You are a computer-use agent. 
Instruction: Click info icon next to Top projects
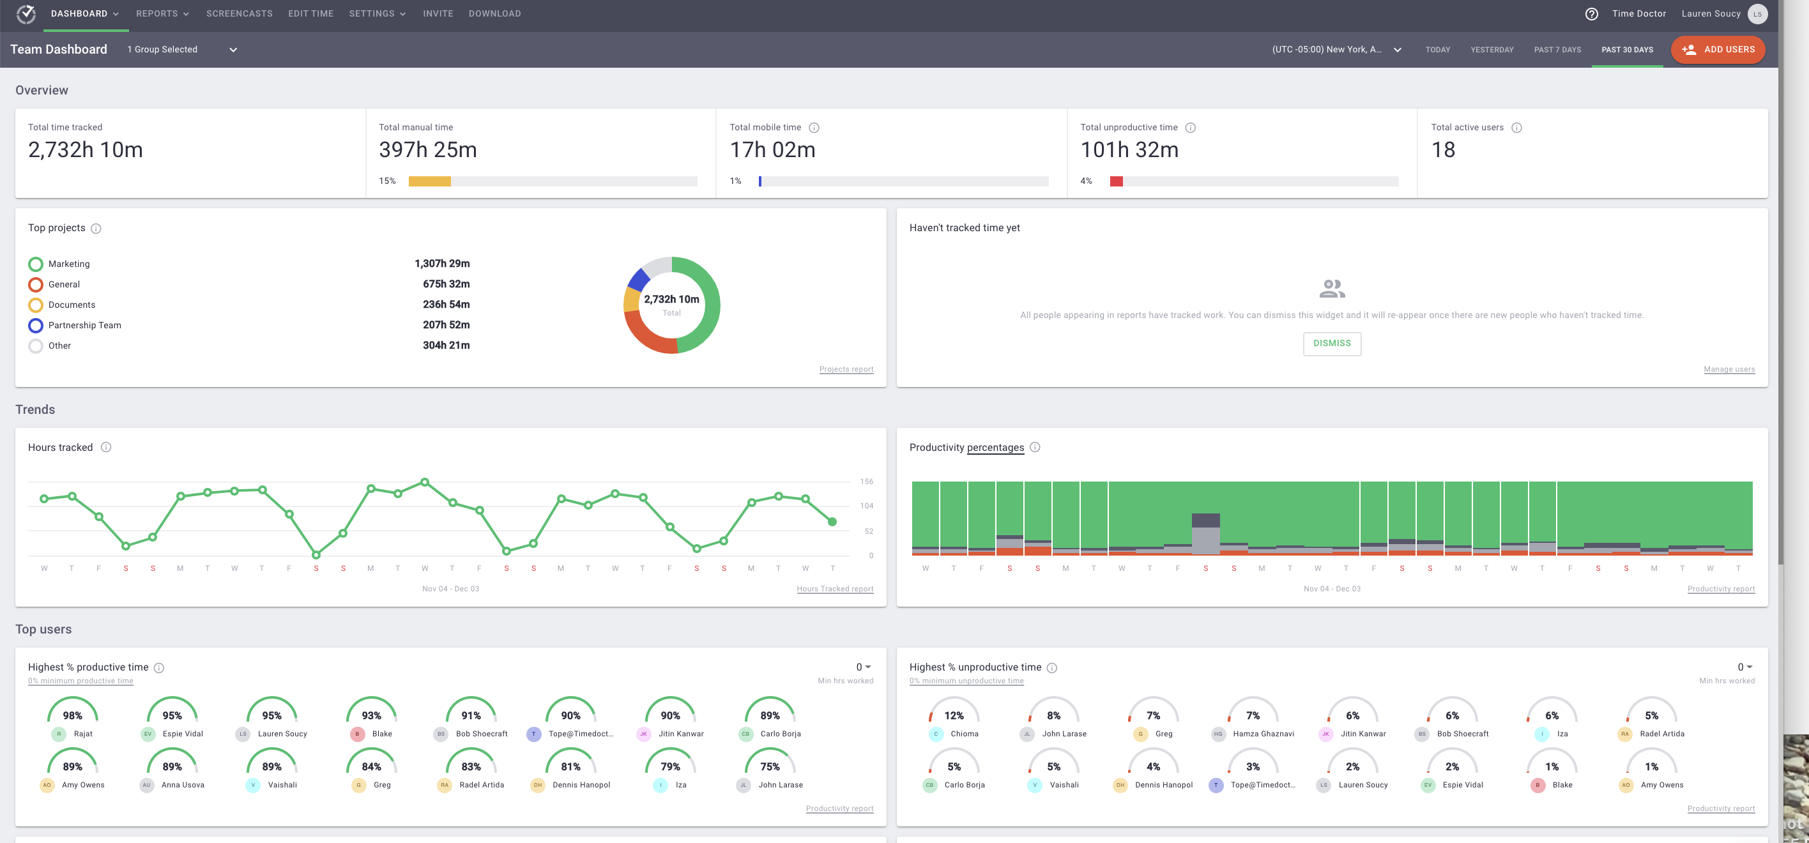[96, 229]
